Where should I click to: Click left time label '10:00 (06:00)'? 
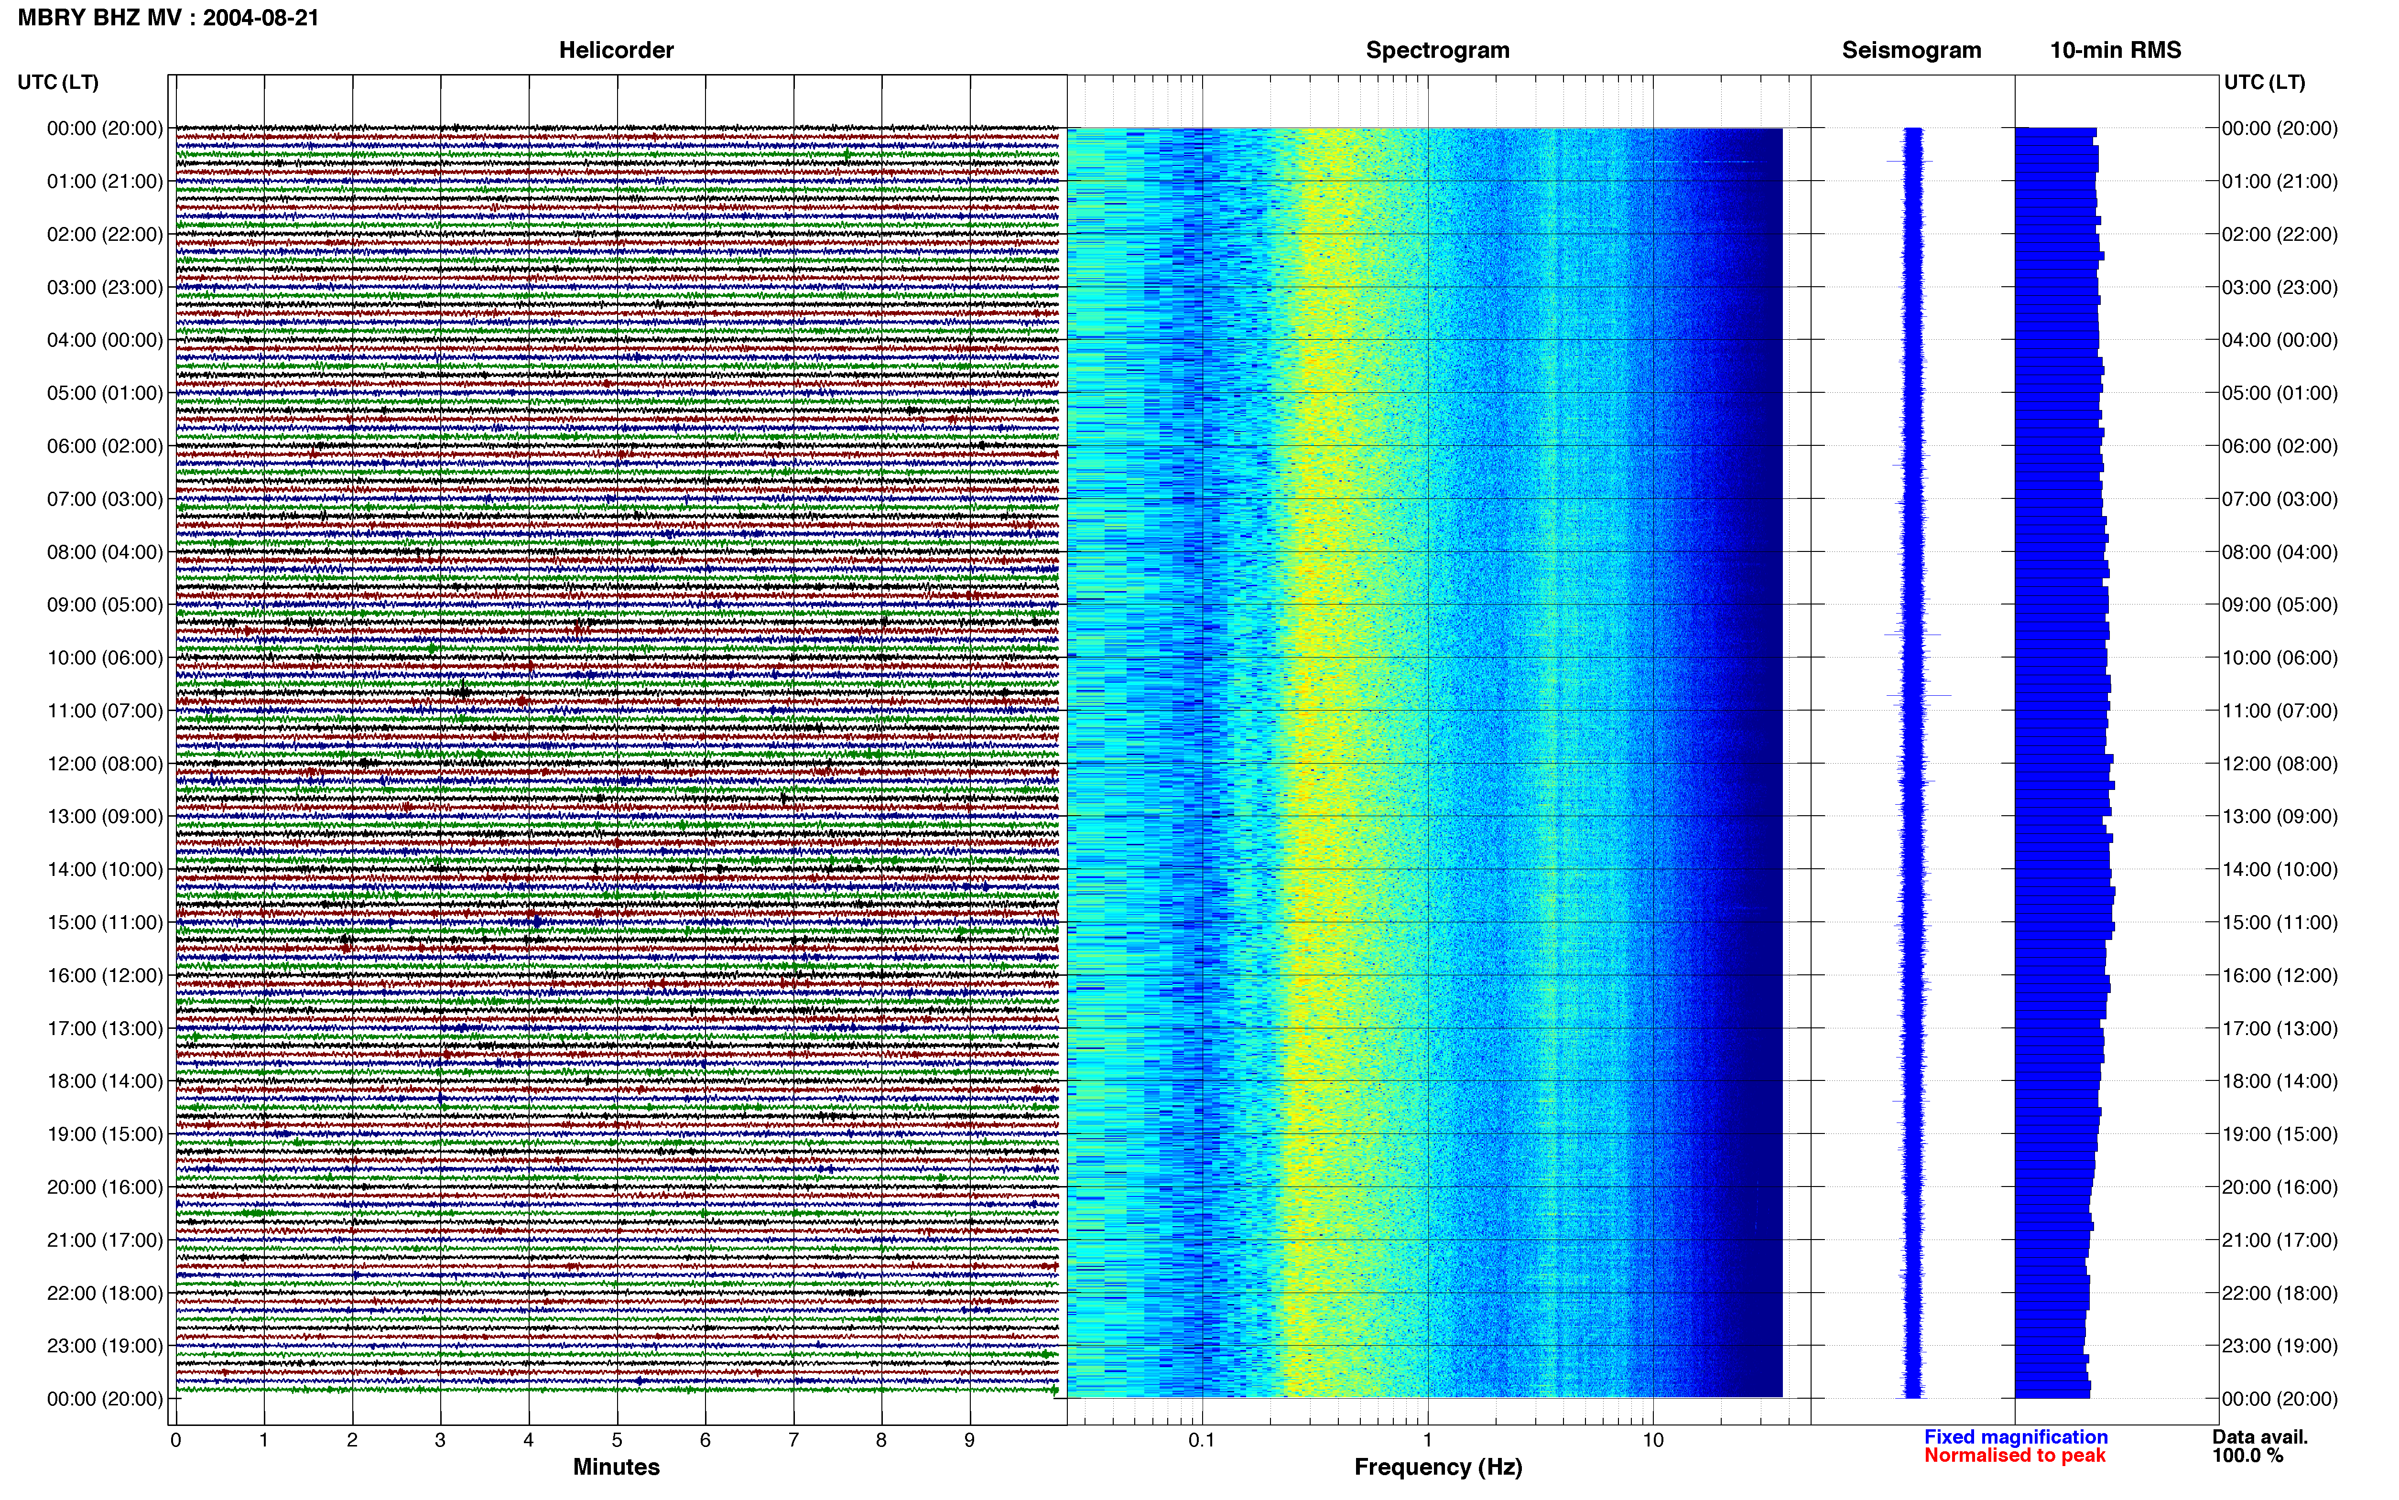[x=105, y=658]
